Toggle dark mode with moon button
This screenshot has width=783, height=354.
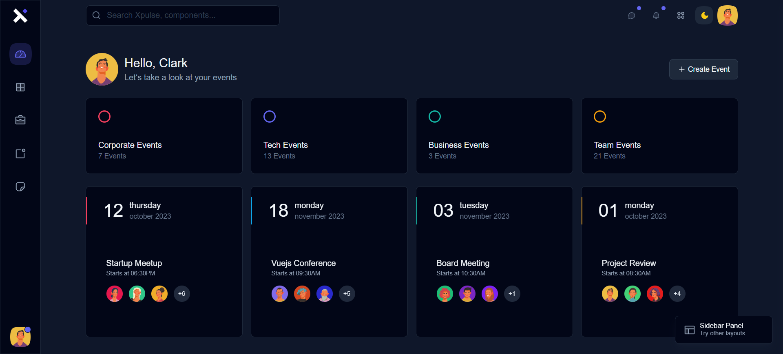[704, 15]
